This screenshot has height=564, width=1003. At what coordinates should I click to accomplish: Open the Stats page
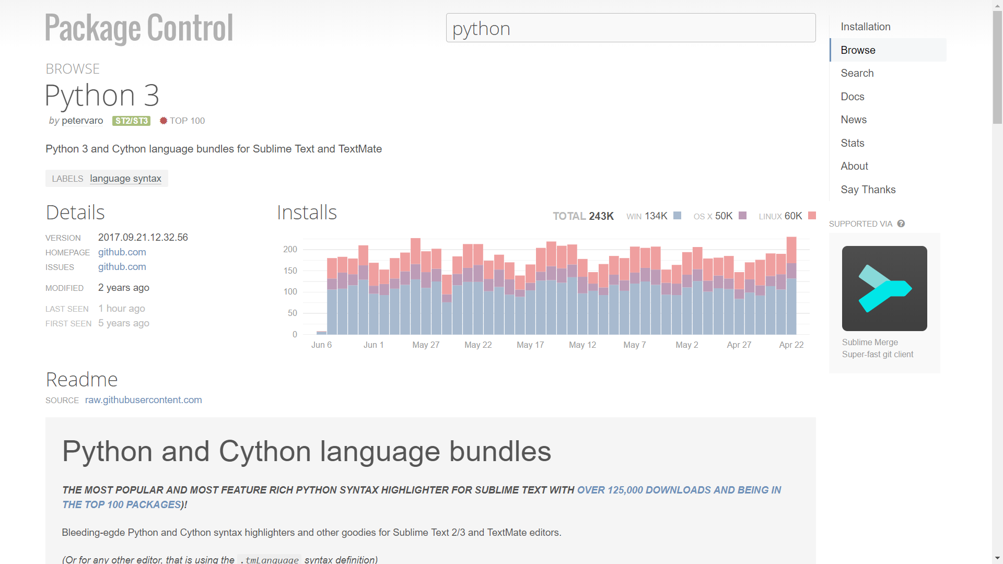852,143
